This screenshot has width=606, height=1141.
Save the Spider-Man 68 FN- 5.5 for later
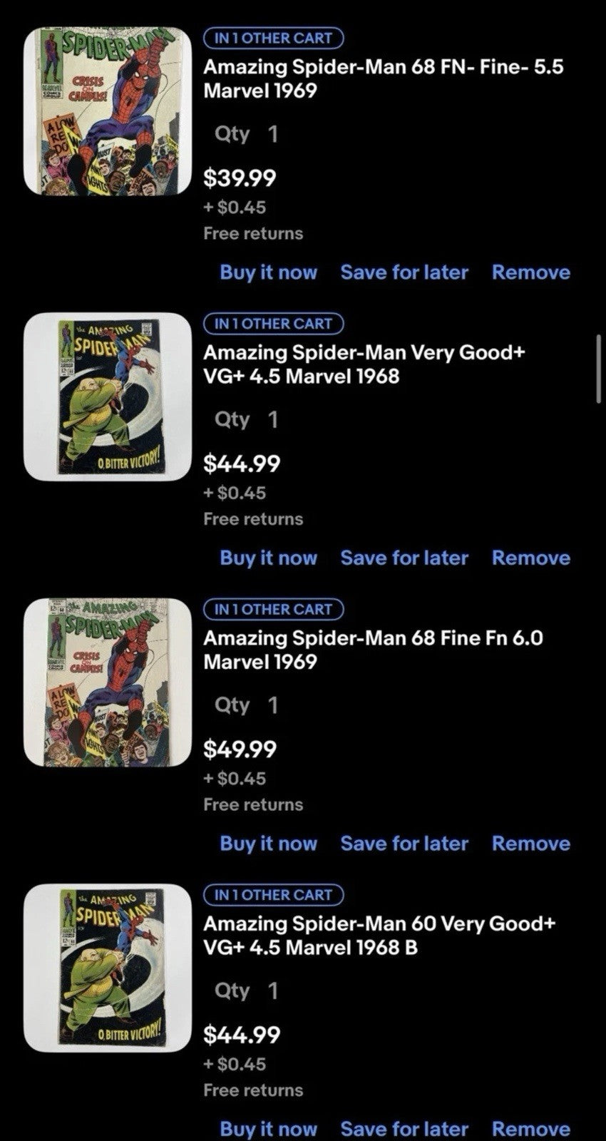point(404,272)
